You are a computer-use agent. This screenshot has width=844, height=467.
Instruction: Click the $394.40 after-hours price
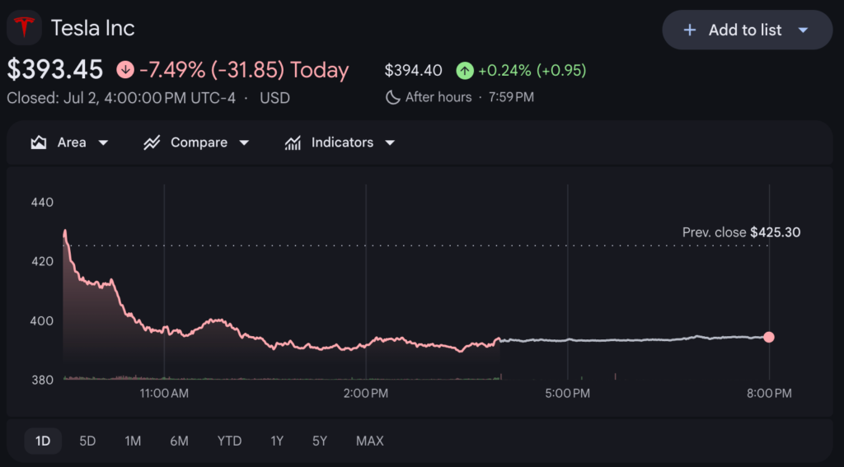(x=414, y=71)
